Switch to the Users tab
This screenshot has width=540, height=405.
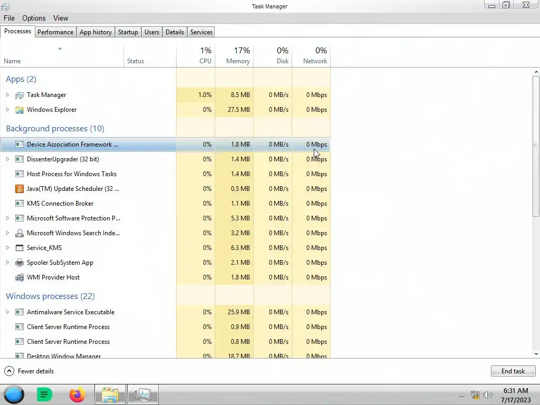[x=152, y=32]
